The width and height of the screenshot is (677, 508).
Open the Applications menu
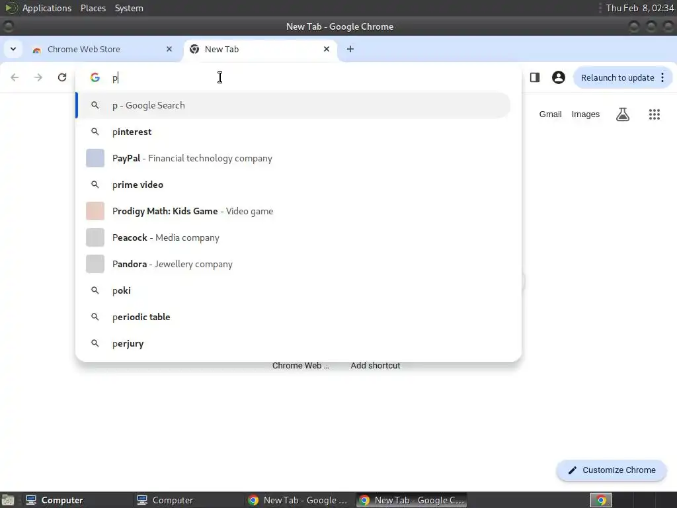(47, 8)
